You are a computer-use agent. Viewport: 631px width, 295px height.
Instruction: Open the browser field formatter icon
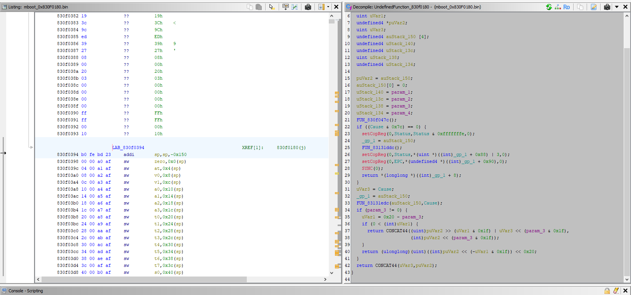click(285, 7)
